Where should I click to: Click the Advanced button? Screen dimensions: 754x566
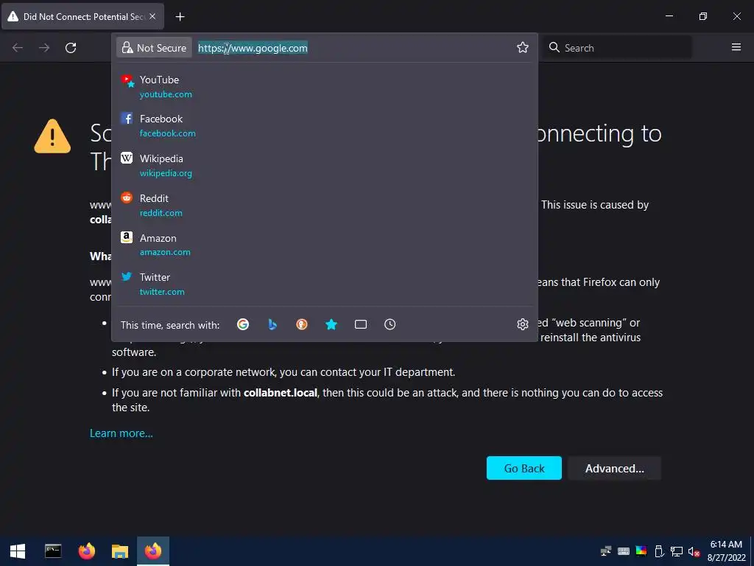(x=615, y=468)
